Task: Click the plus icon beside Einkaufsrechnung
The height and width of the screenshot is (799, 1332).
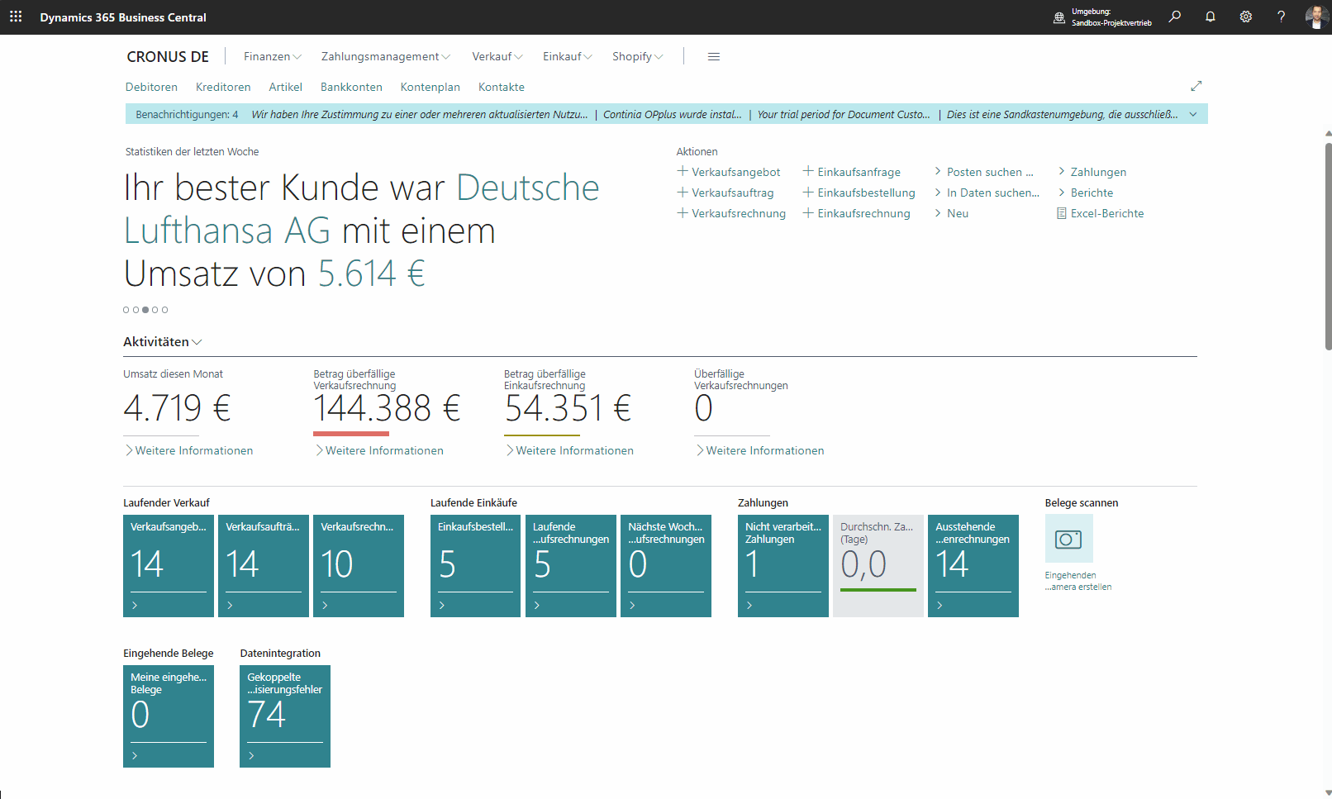Action: click(x=808, y=213)
